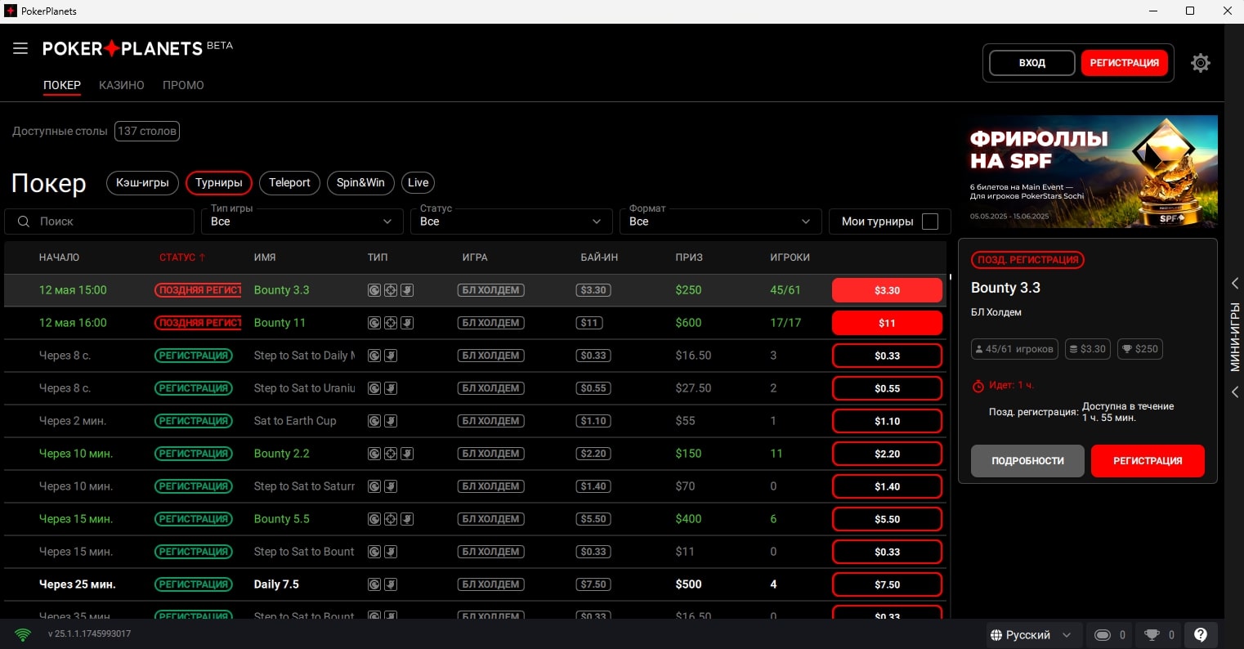Screen dimensions: 1244x649
Task: Open the Тип игры dropdown
Action: (302, 222)
